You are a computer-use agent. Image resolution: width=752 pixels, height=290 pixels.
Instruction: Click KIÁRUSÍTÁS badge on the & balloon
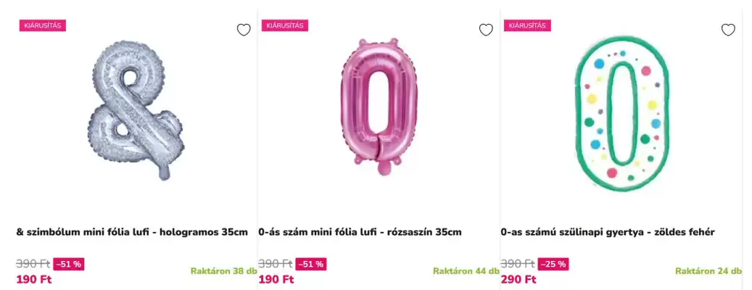tap(43, 25)
